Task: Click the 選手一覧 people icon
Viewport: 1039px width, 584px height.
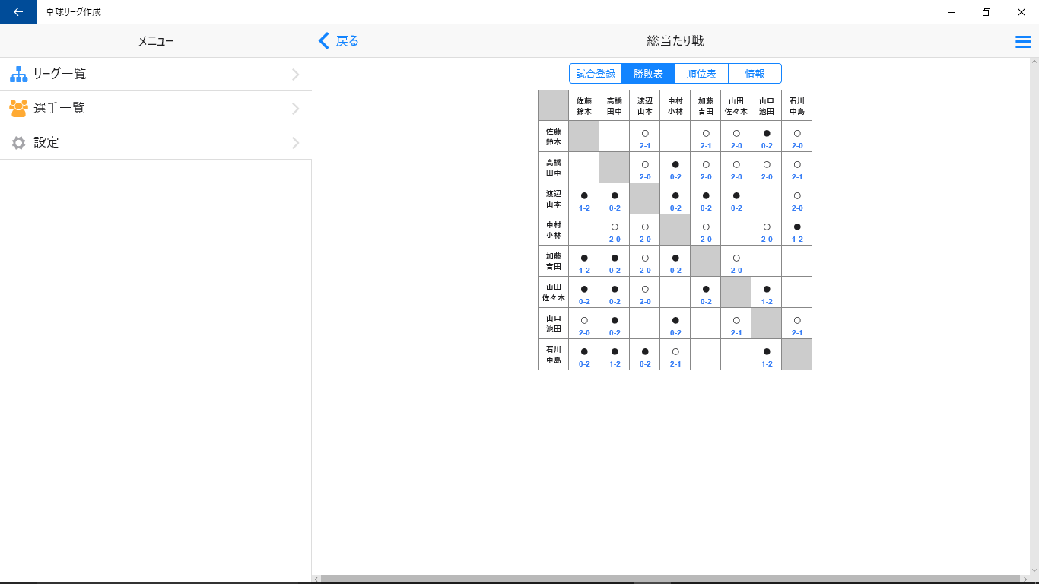Action: pyautogui.click(x=17, y=108)
